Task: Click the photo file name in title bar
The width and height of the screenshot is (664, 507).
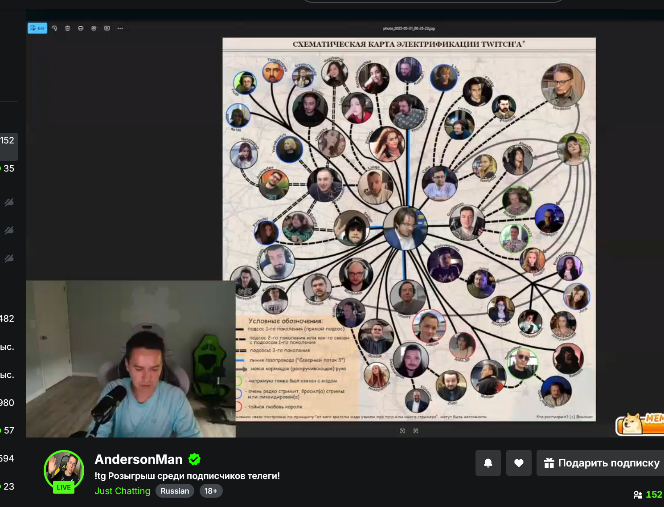Action: pos(409,28)
